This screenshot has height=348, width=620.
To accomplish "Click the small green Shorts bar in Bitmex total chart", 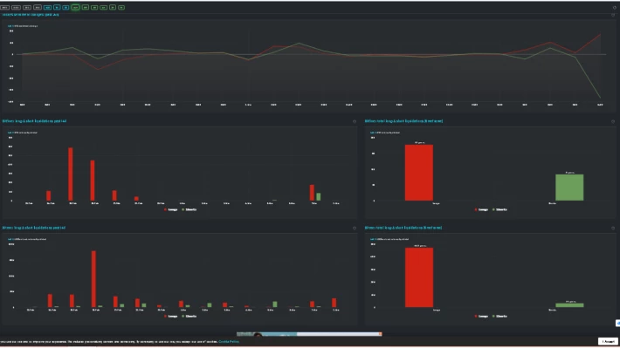I will (x=569, y=305).
